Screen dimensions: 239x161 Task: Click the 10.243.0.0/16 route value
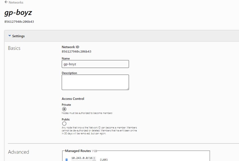point(82,158)
